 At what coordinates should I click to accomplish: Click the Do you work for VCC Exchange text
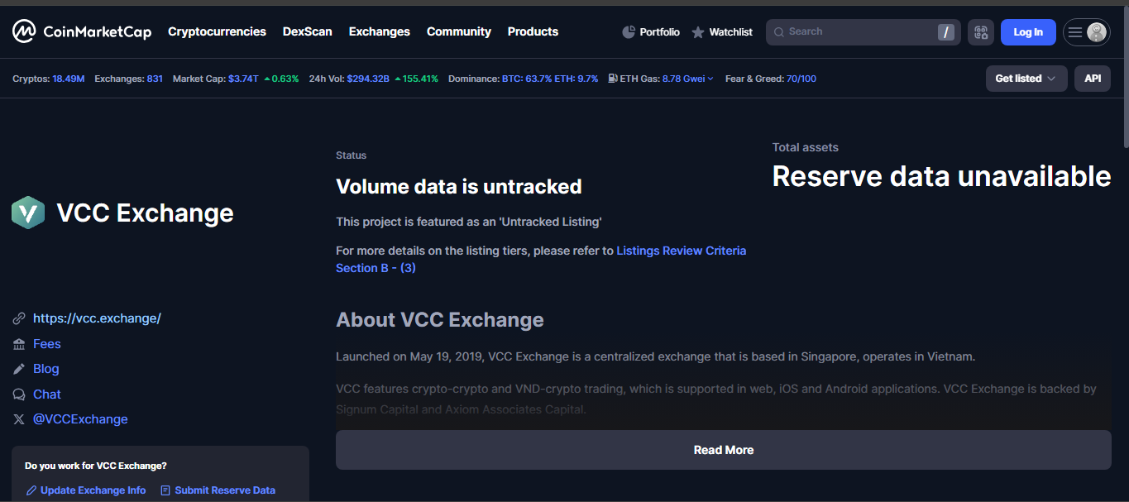[x=96, y=466]
